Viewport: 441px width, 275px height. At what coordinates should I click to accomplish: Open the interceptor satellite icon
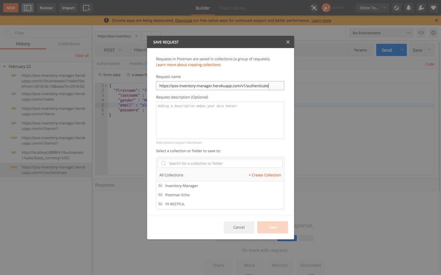(x=314, y=8)
